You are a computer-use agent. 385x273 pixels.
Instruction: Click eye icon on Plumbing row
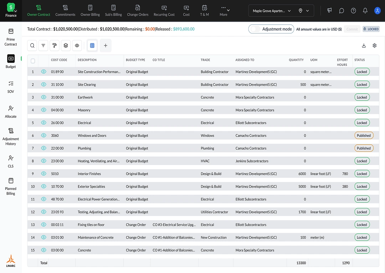(44, 148)
